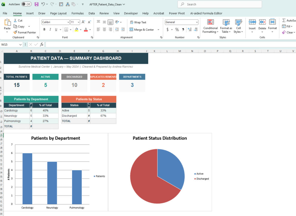Click the Format as Table button
The width and height of the screenshot is (296, 216).
pyautogui.click(x=226, y=26)
